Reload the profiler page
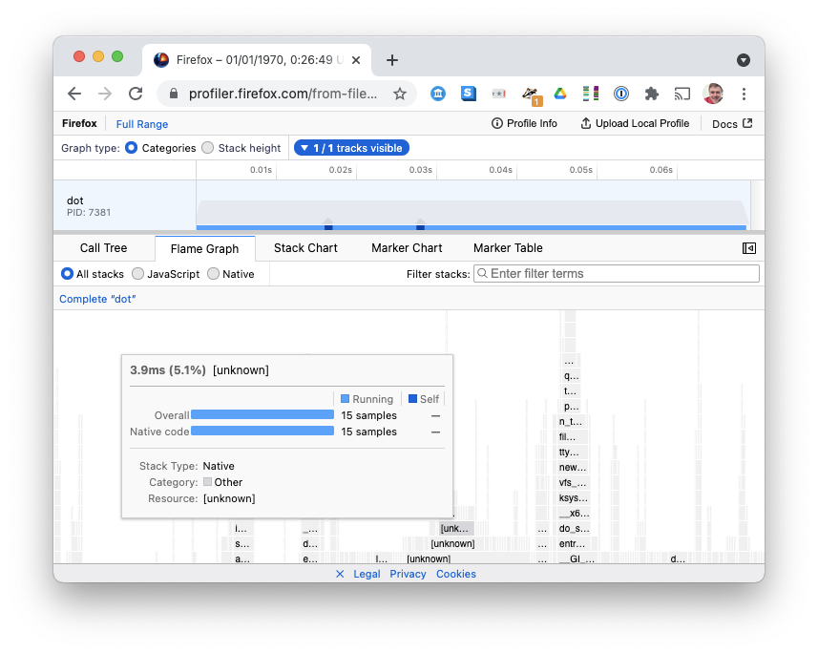The width and height of the screenshot is (818, 653). tap(136, 94)
